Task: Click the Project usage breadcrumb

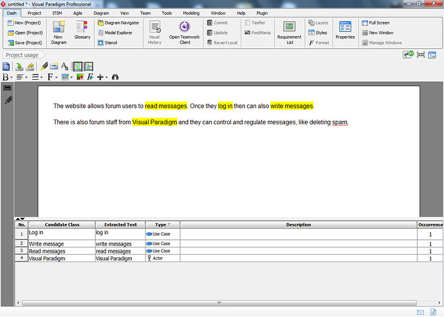Action: pyautogui.click(x=24, y=55)
